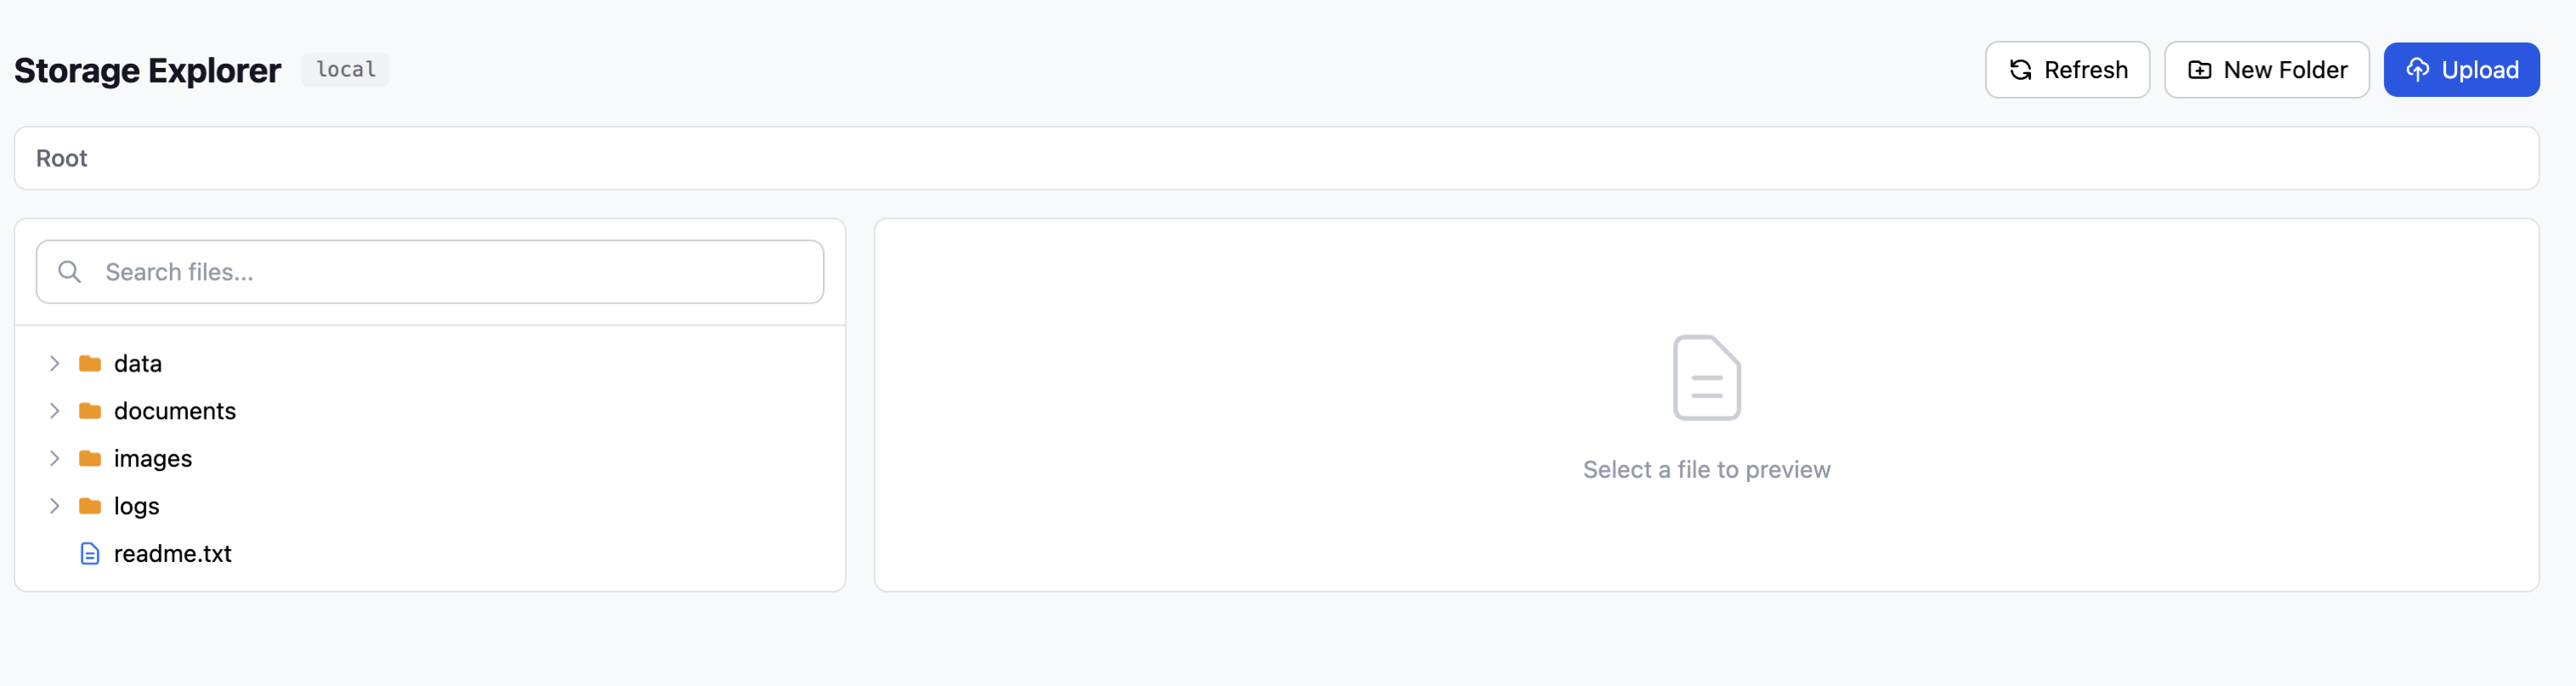Select the documents tree item label
The image size is (2576, 686).
tap(175, 411)
